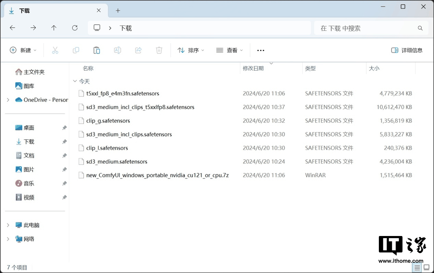
Task: Switch to large thumbnail view at bottom right
Action: [426, 267]
